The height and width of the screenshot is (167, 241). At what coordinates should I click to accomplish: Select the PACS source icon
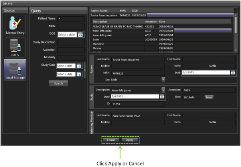15,47
